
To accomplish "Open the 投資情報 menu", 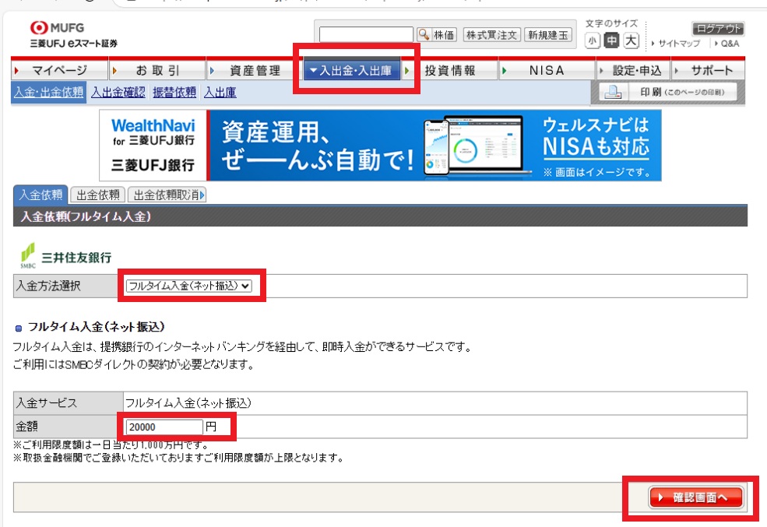I will (450, 70).
